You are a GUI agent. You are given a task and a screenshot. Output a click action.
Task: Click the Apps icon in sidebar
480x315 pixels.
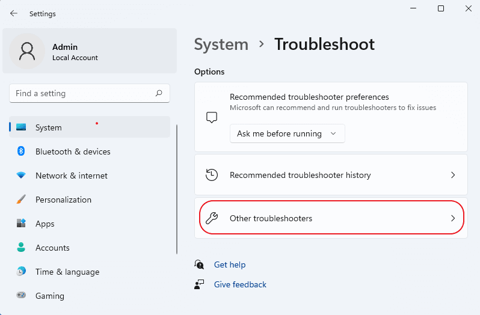click(21, 223)
